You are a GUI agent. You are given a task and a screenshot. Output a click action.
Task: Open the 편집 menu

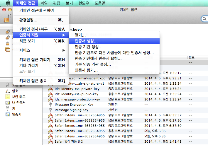click(x=57, y=3)
